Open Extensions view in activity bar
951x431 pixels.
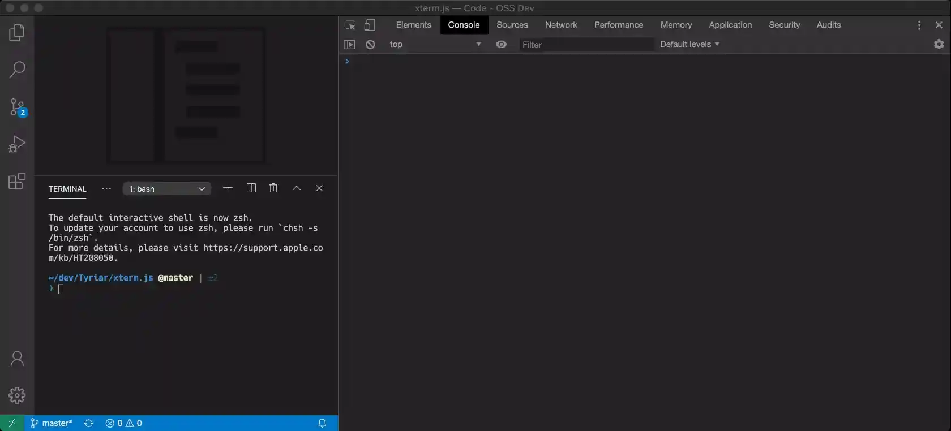click(x=17, y=181)
